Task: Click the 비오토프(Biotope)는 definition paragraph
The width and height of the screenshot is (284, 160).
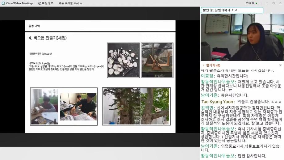Action: (66, 66)
